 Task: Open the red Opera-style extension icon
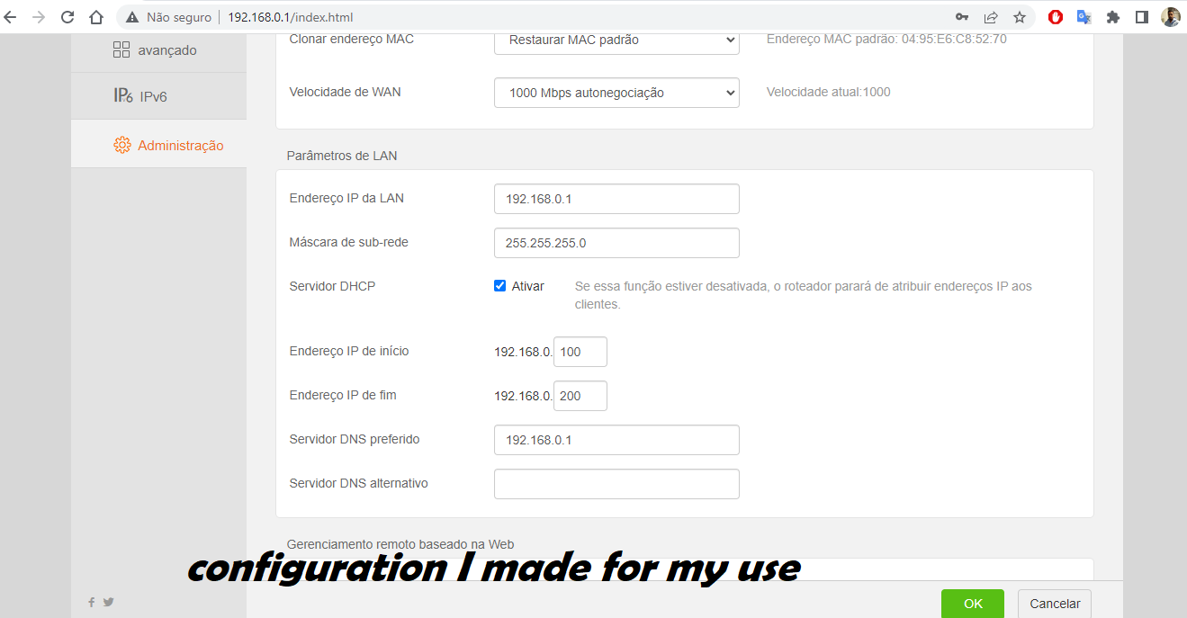click(x=1056, y=17)
